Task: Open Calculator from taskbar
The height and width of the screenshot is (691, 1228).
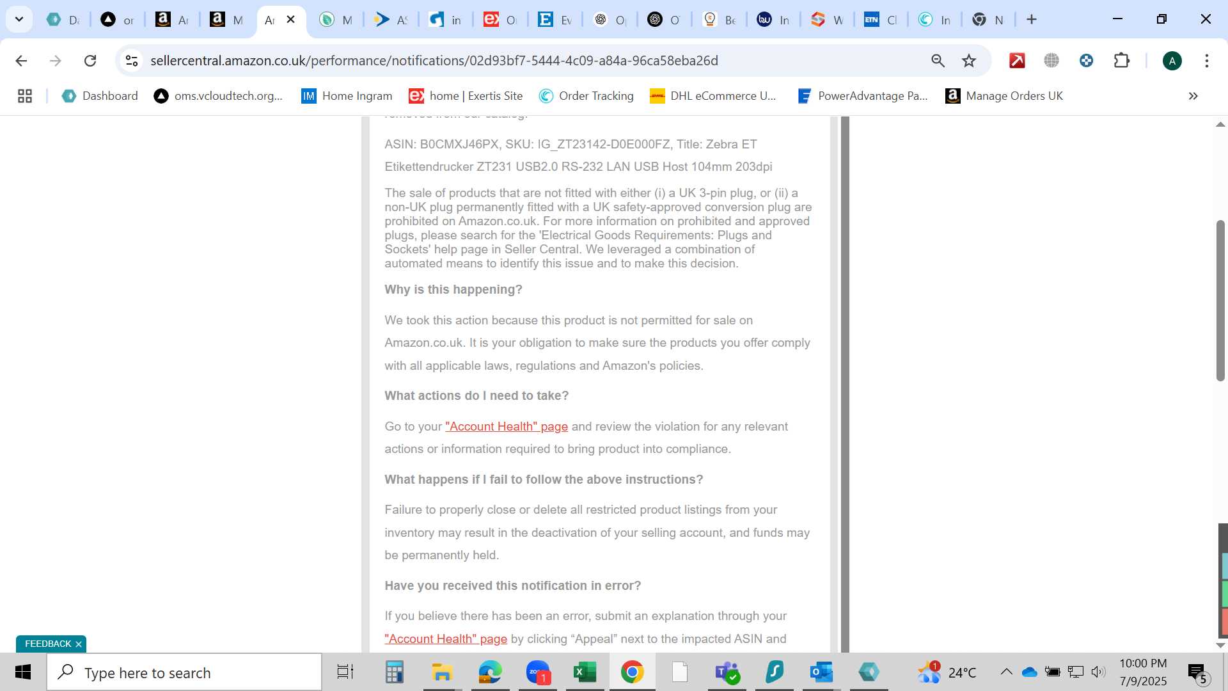Action: pyautogui.click(x=394, y=672)
